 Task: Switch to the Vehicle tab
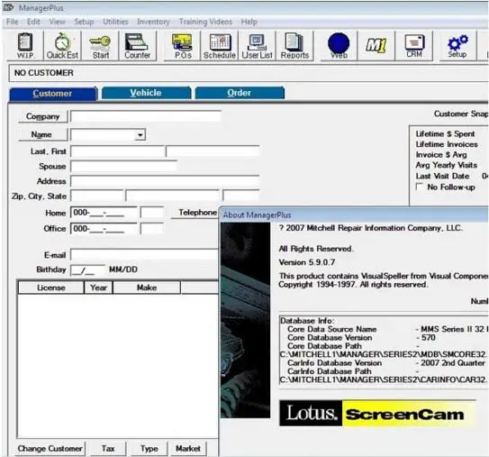[x=146, y=93]
